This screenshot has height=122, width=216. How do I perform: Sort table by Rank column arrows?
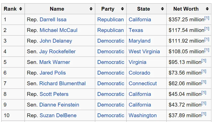[21, 9]
